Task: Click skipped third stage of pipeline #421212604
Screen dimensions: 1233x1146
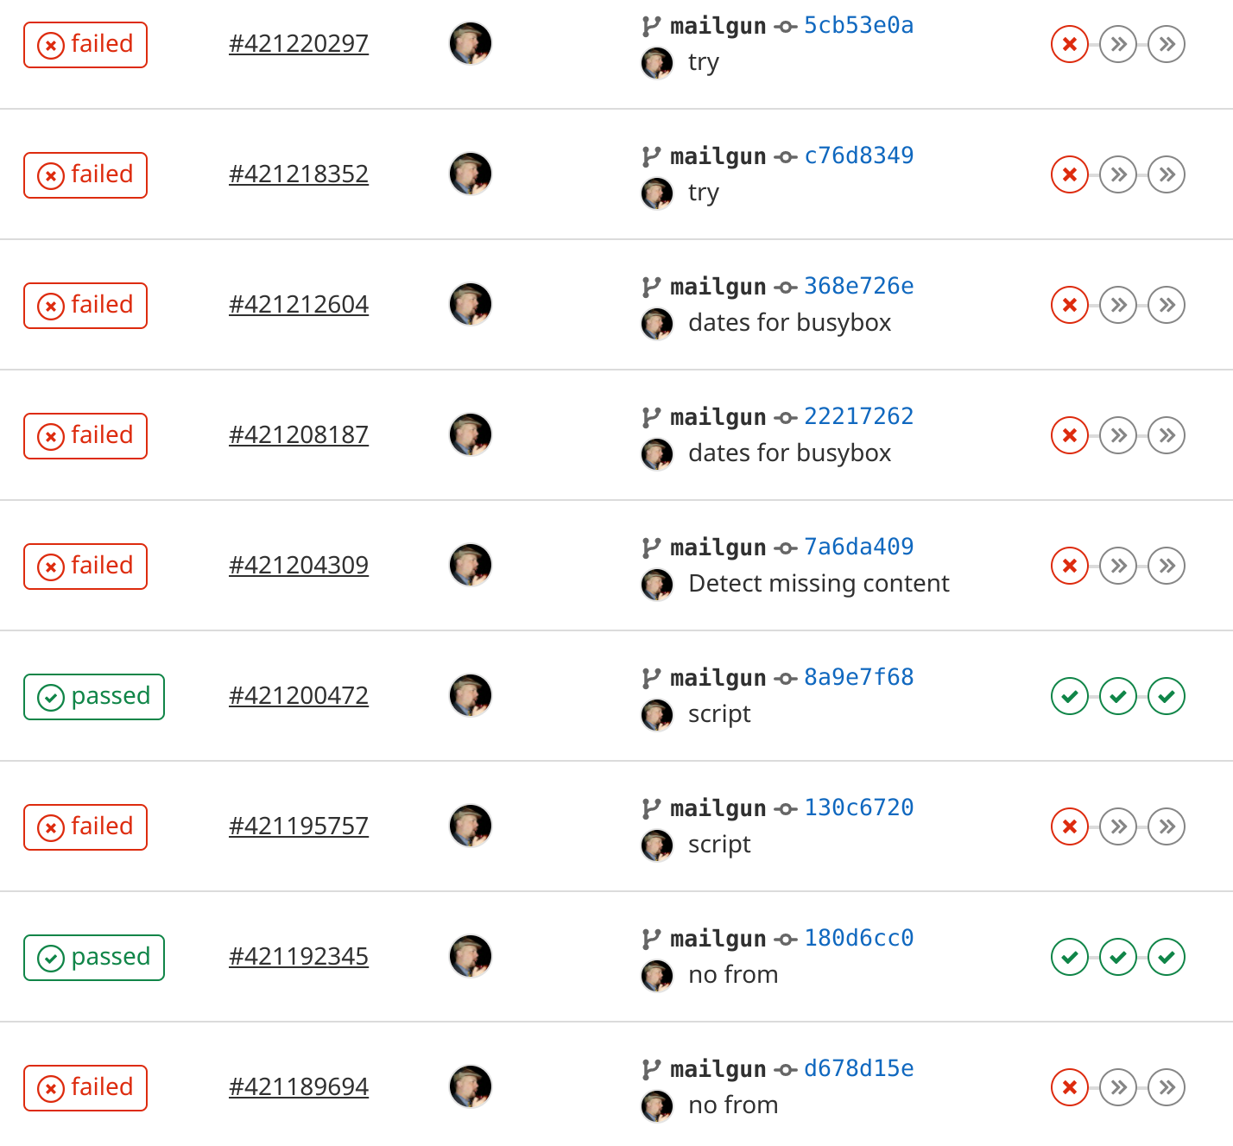Action: click(x=1167, y=305)
